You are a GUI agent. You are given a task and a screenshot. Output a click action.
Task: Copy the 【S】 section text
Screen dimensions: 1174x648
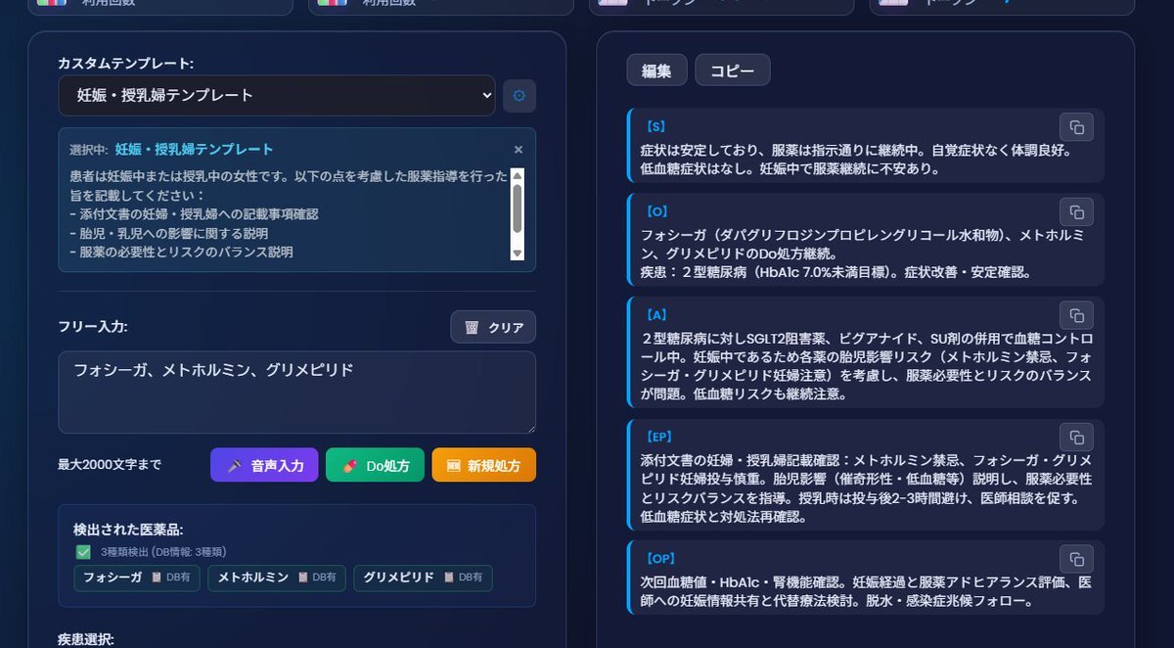(1076, 127)
